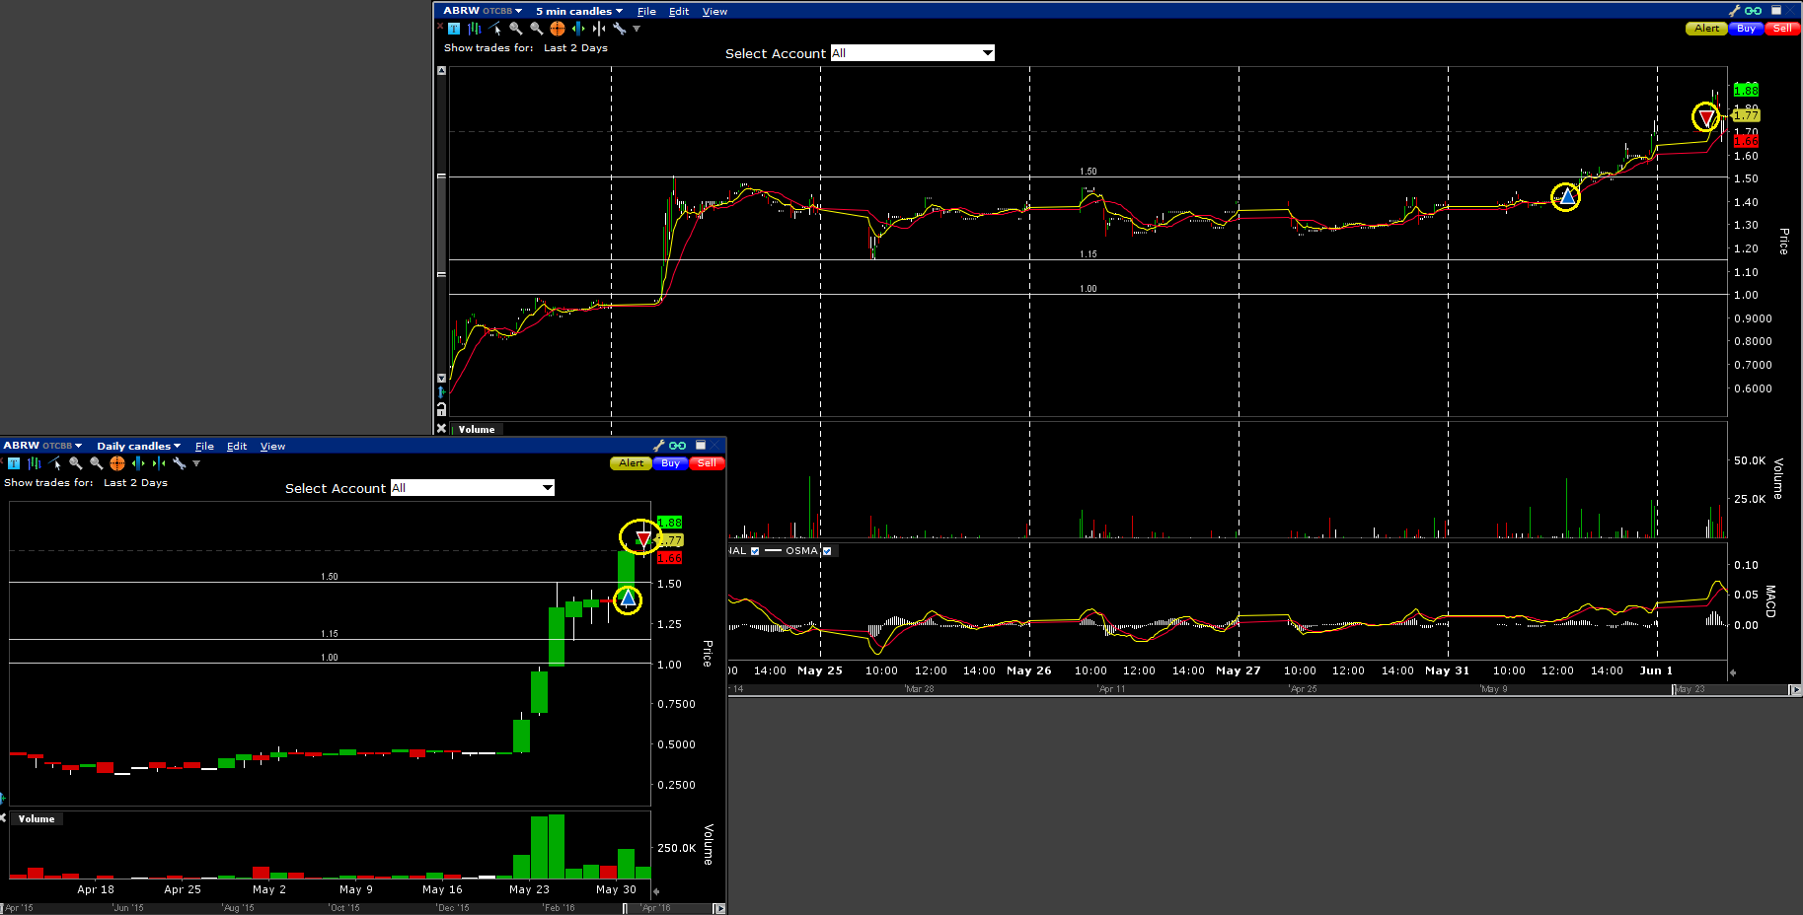Toggle the Signal line checkbox left of OSMA

pos(755,551)
